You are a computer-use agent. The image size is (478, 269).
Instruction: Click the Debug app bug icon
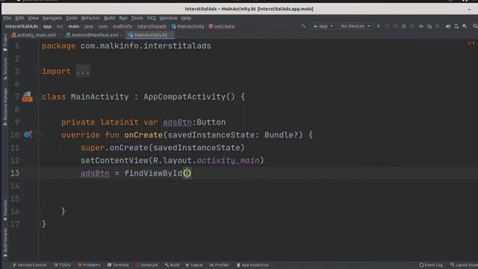(404, 26)
